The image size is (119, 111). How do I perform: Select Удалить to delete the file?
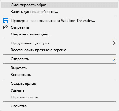tap(59, 90)
